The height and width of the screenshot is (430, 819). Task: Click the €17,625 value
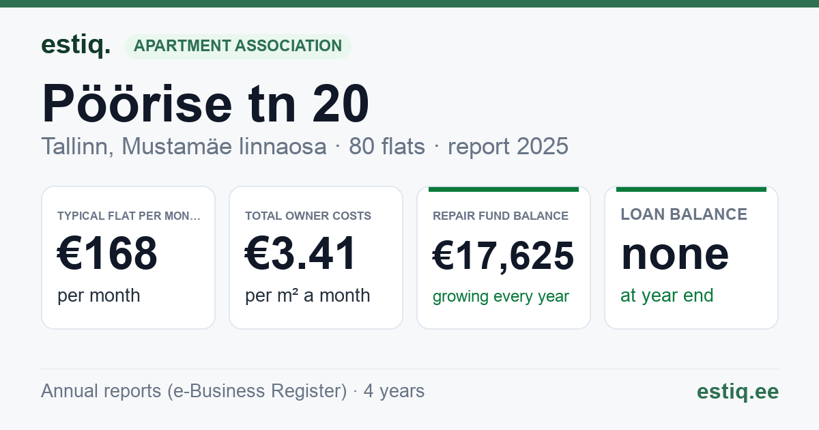(504, 257)
